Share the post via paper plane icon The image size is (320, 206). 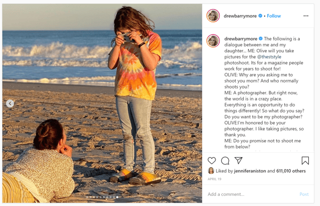[238, 160]
